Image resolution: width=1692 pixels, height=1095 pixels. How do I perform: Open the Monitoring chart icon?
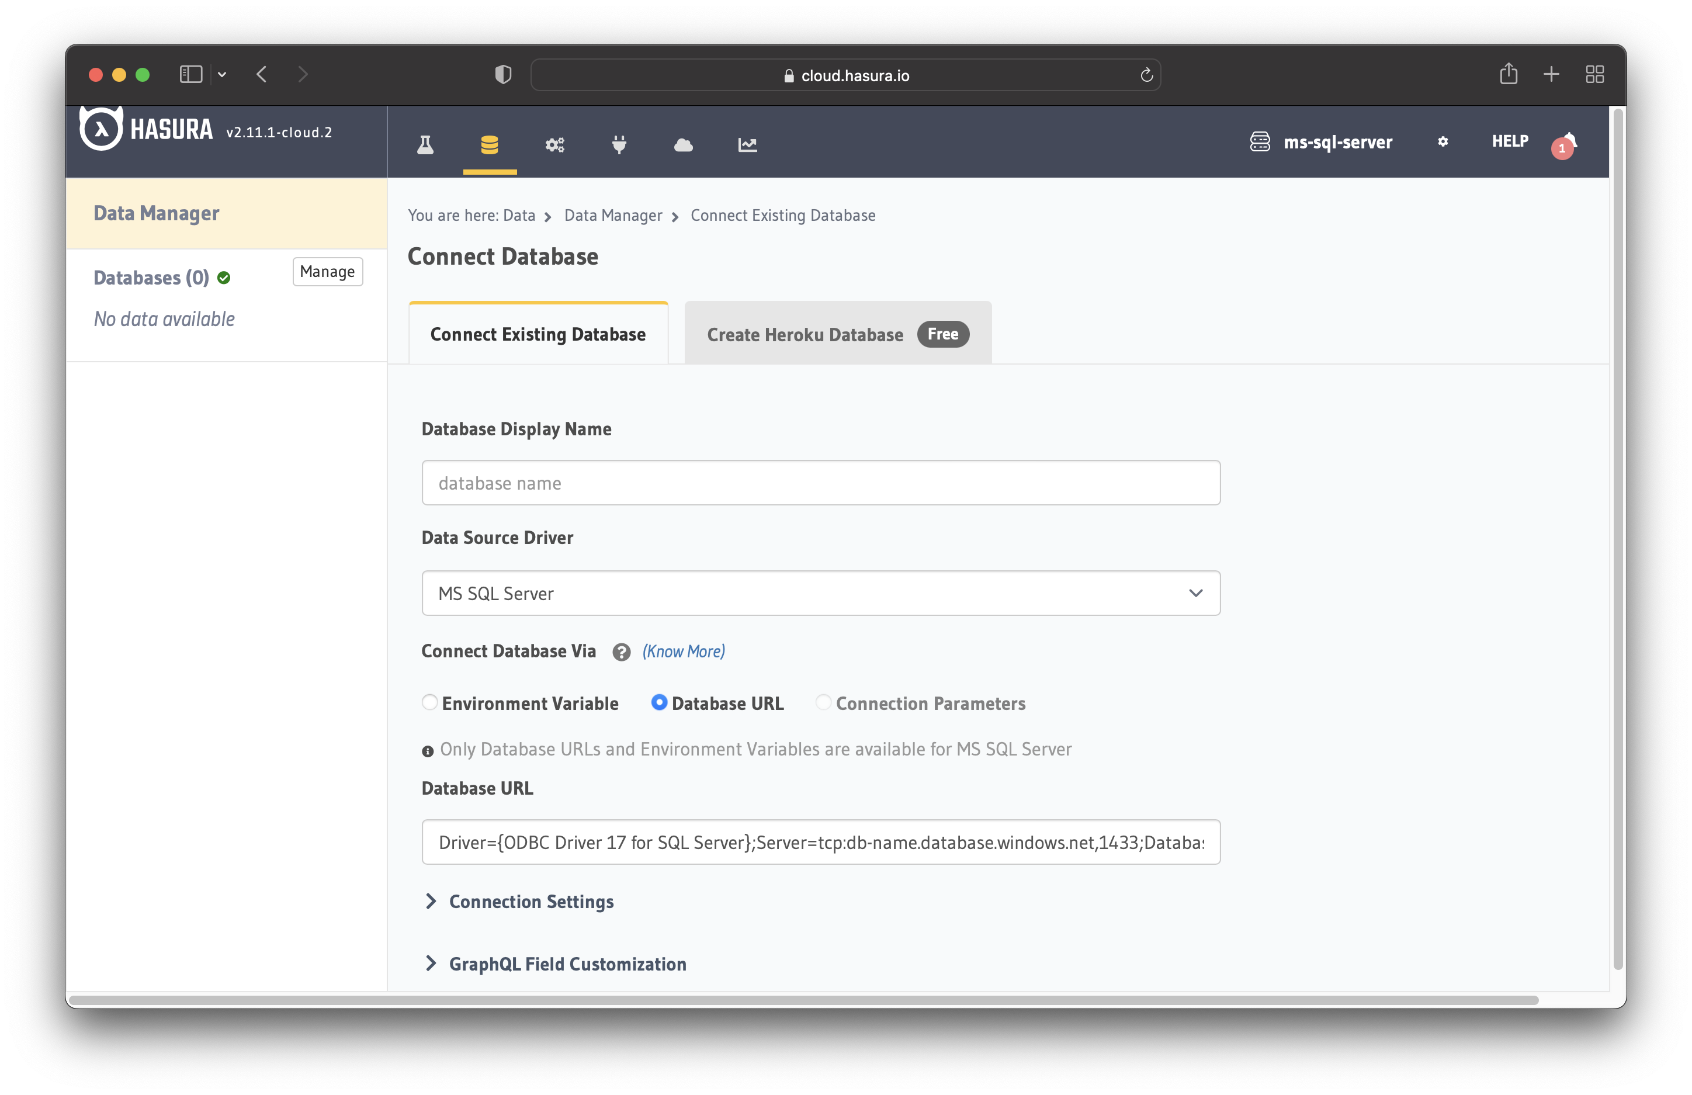747,145
